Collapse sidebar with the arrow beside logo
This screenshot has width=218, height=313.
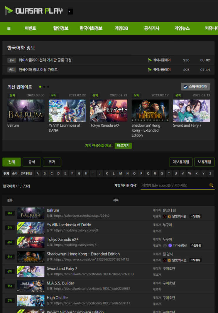point(70,11)
